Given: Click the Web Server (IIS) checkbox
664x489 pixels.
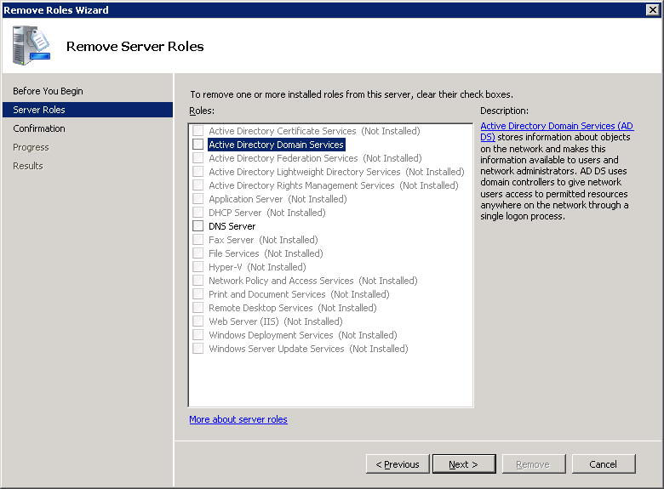Looking at the screenshot, I should tap(197, 321).
